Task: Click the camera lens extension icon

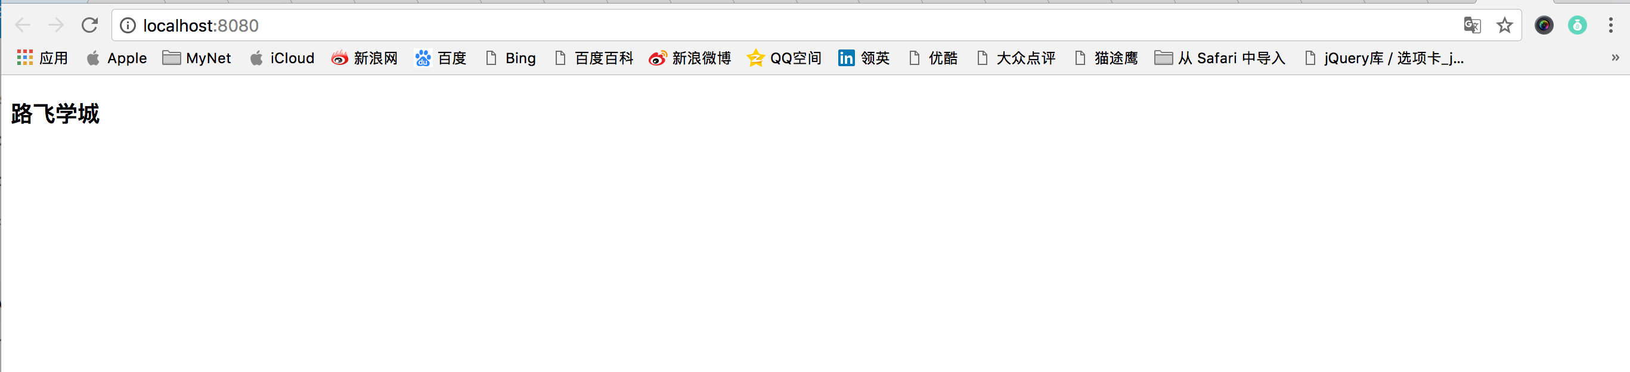Action: 1544,25
